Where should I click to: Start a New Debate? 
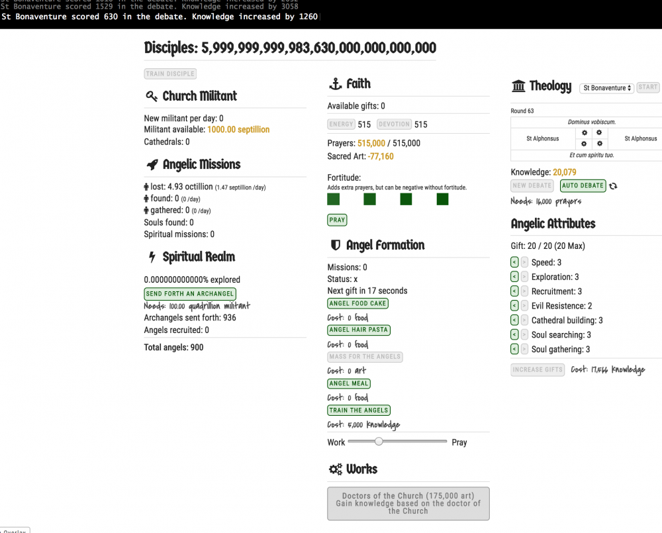[532, 185]
